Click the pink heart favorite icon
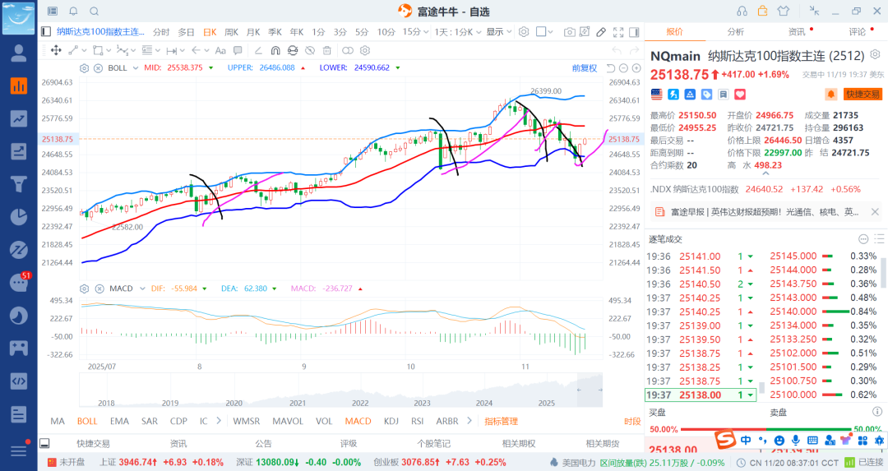888x471 pixels. coord(740,94)
